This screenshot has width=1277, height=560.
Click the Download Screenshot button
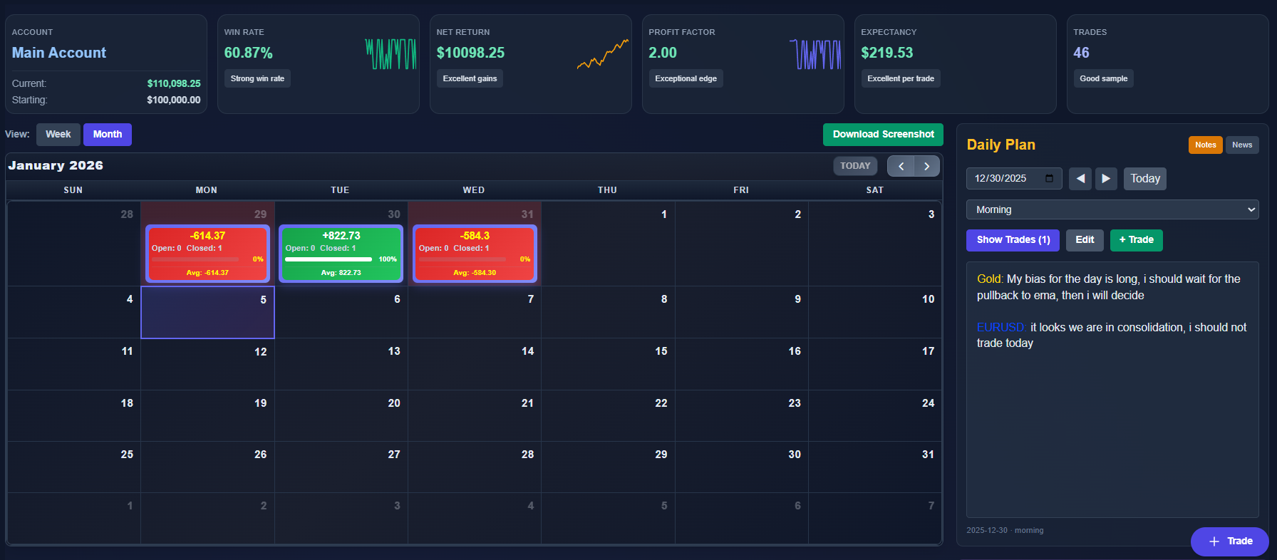(x=883, y=135)
